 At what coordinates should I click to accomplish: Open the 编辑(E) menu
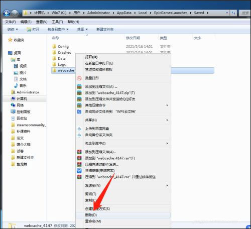click(x=26, y=22)
